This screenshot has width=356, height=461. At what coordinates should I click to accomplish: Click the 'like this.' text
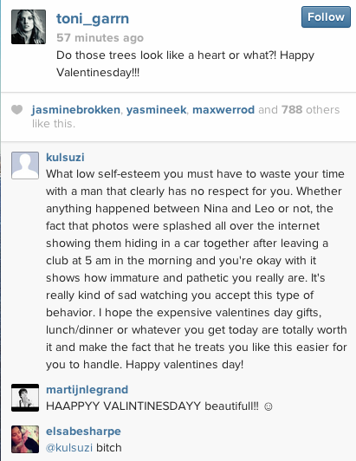point(54,124)
